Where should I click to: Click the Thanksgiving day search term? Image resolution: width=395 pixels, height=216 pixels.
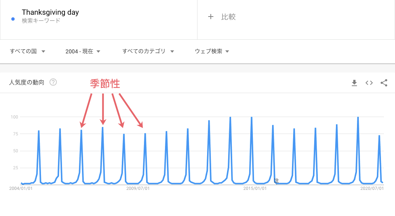pyautogui.click(x=50, y=13)
